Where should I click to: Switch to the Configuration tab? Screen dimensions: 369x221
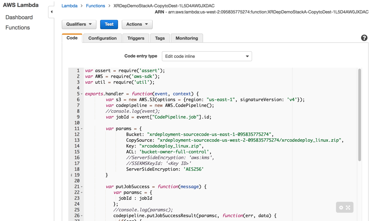click(x=102, y=38)
